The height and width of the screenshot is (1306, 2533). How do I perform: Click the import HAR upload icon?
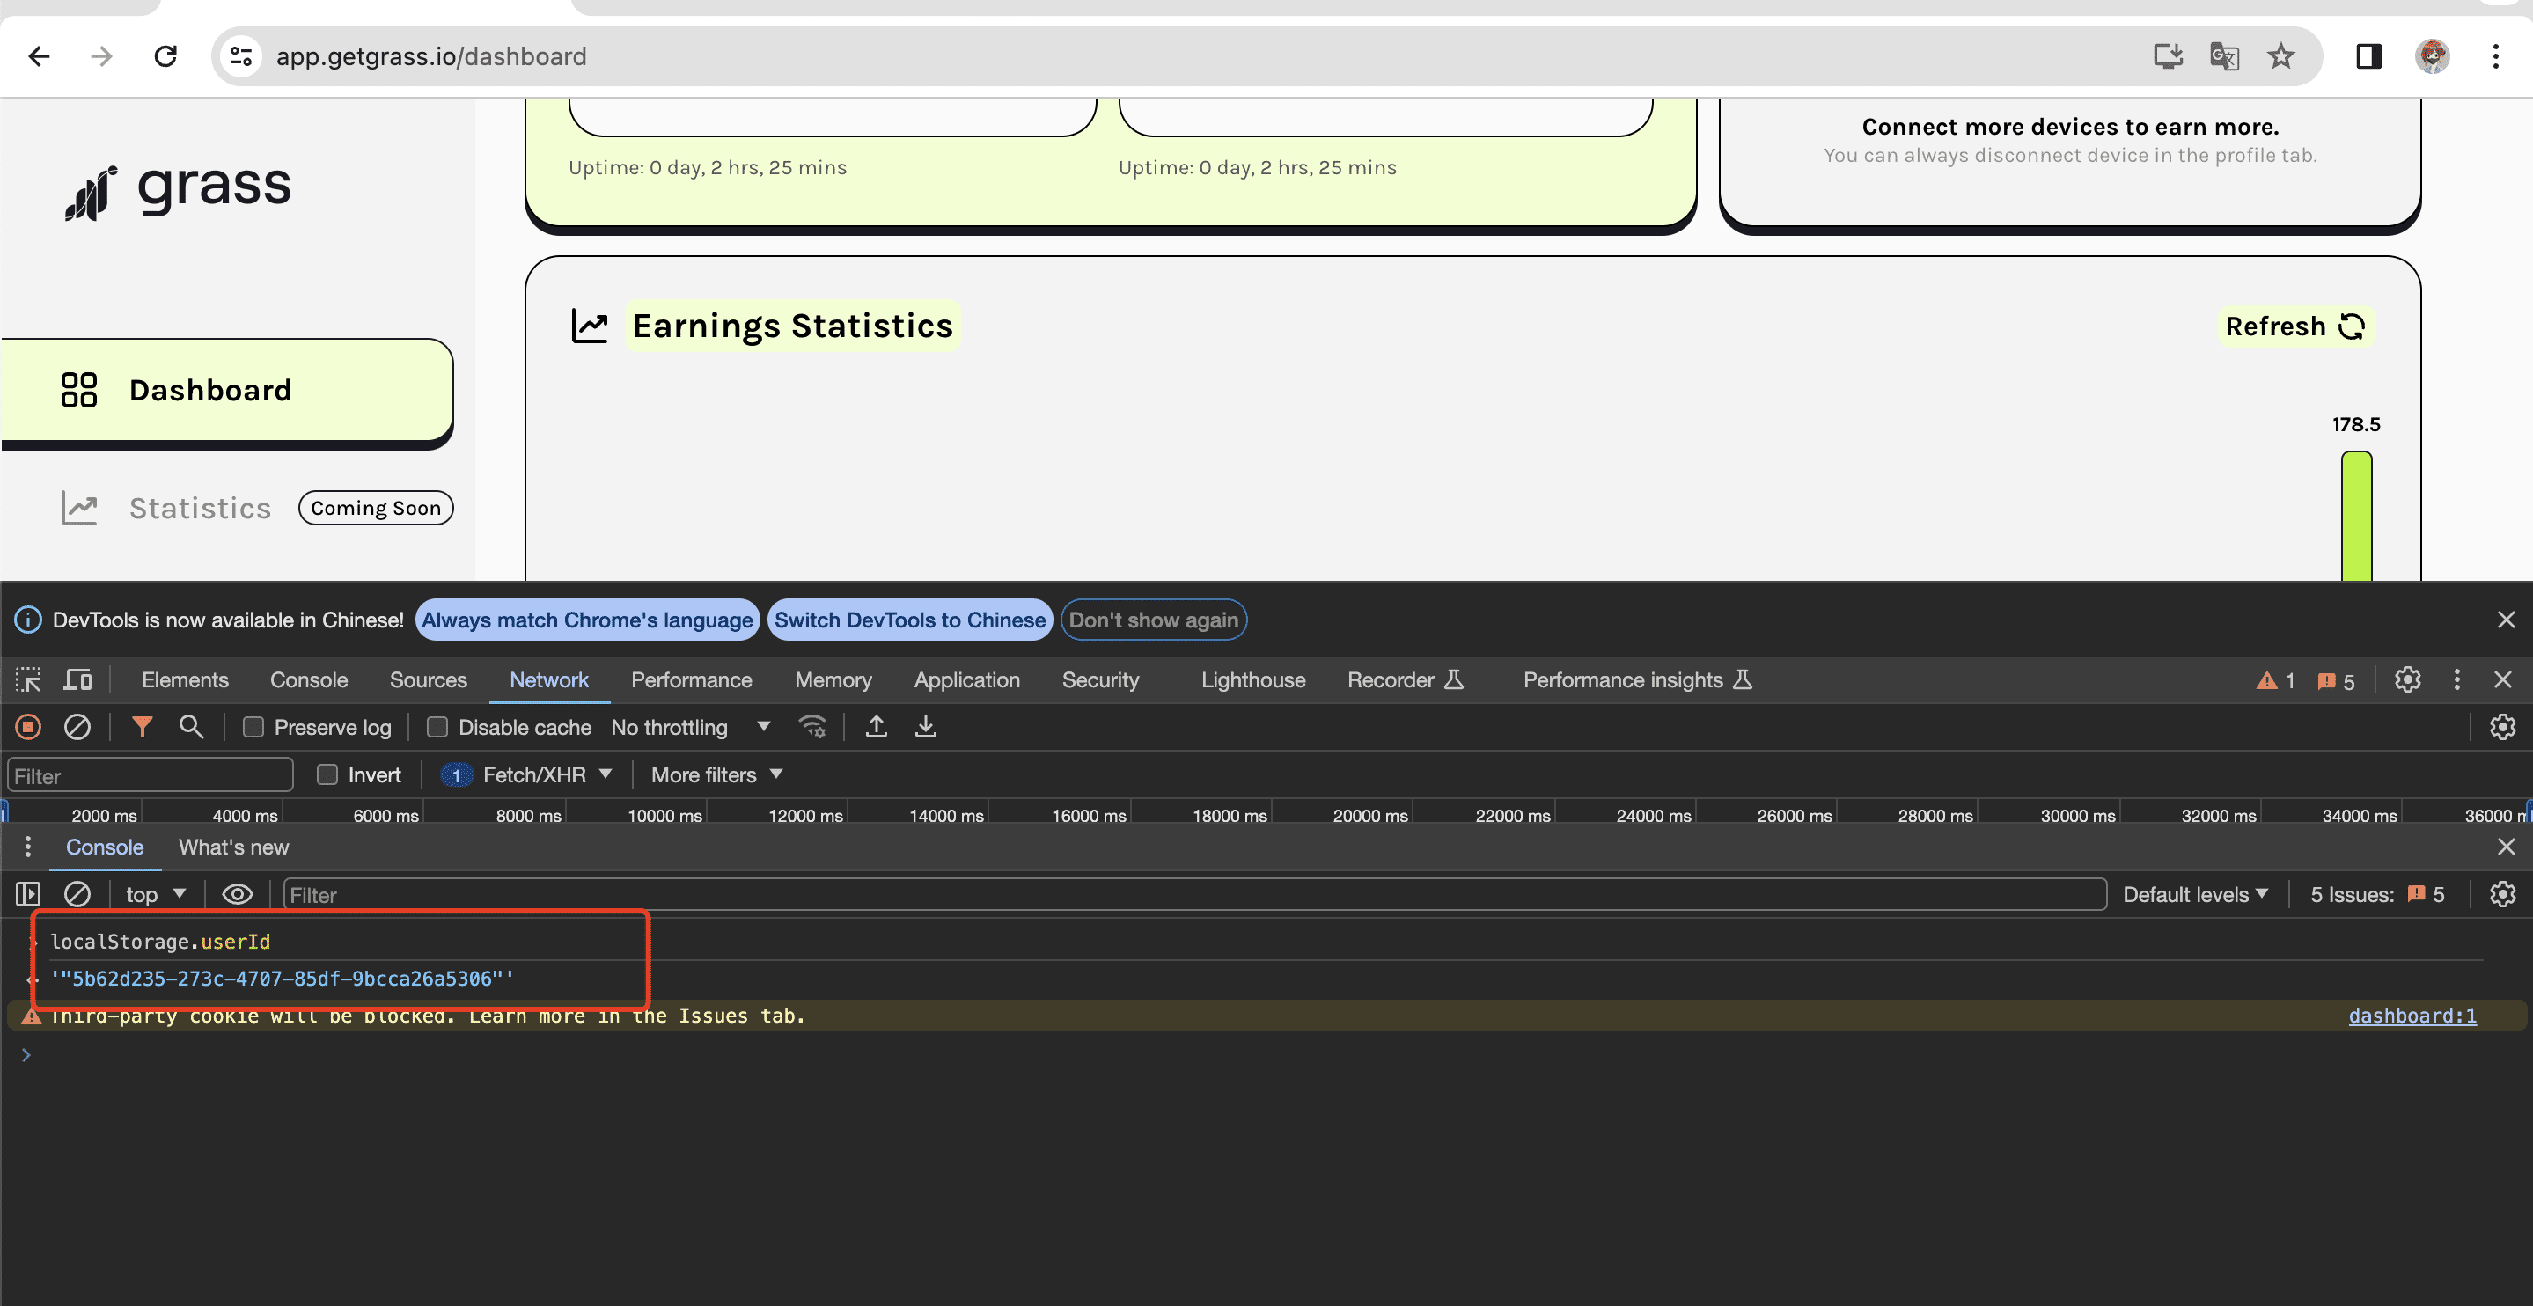click(875, 727)
